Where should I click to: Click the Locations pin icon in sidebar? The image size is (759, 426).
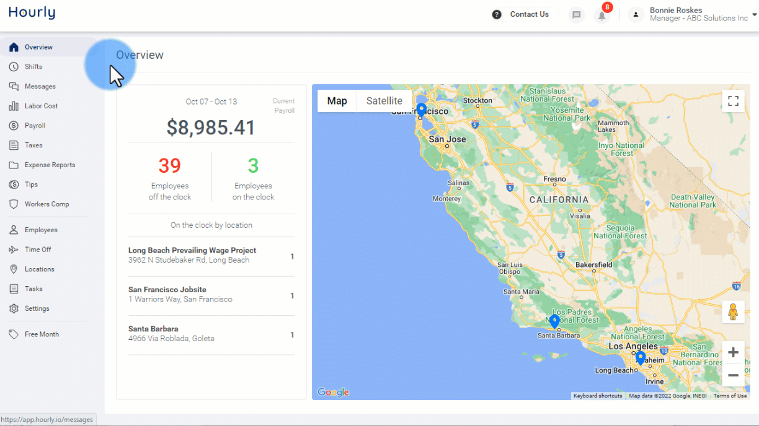[x=14, y=269]
